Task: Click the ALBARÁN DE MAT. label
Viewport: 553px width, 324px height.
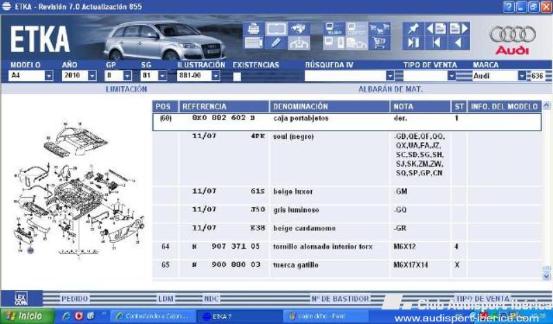Action: click(391, 89)
